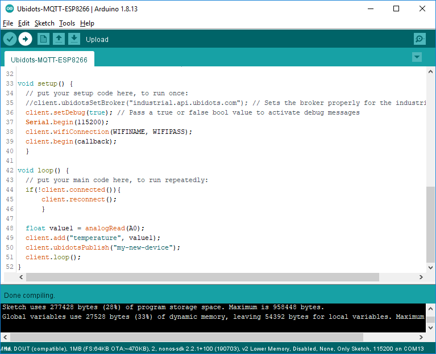Click line number 52 closing brace
The height and width of the screenshot is (354, 436).
tap(19, 267)
